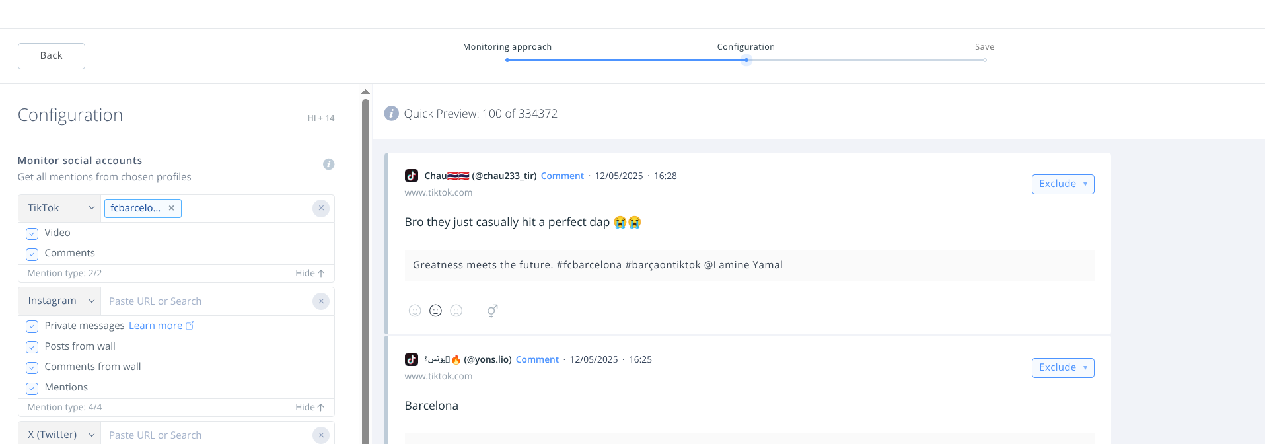1265x444 pixels.
Task: Select the Configuration step
Action: pyautogui.click(x=746, y=47)
